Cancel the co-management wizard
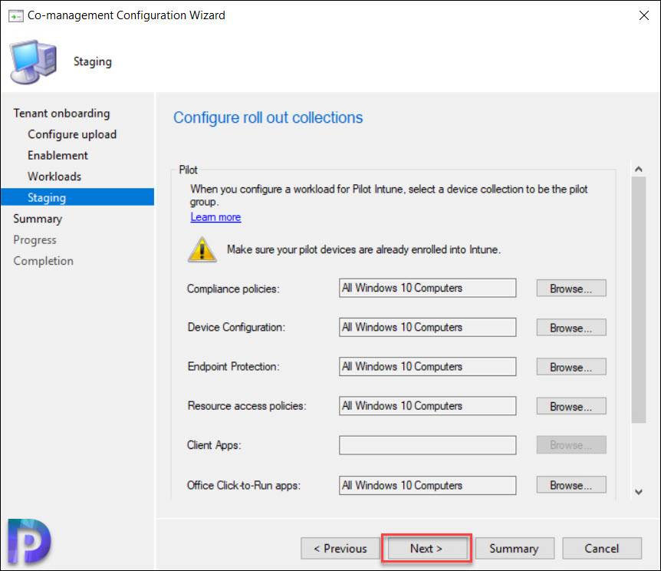 coord(601,548)
